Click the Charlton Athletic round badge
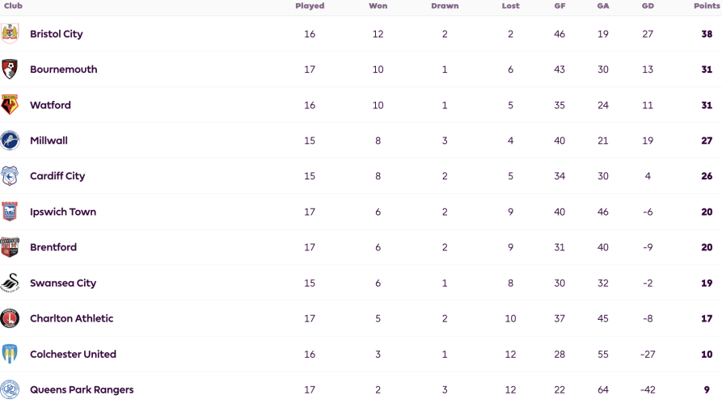Viewport: 722px width, 404px height. point(10,318)
